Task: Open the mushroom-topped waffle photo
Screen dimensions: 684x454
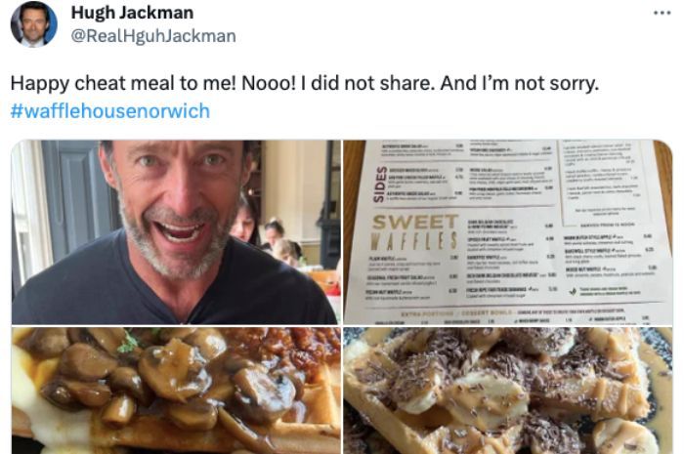Action: pos(176,391)
